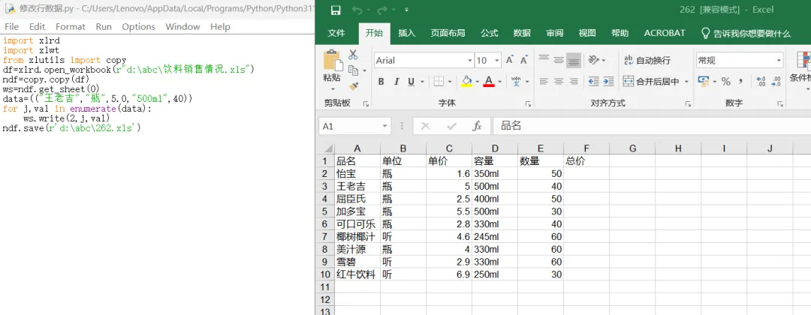Click the Decrease Indent icon

pos(594,82)
